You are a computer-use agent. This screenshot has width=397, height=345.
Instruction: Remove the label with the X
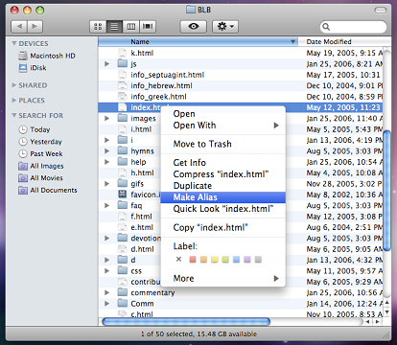[x=178, y=260]
